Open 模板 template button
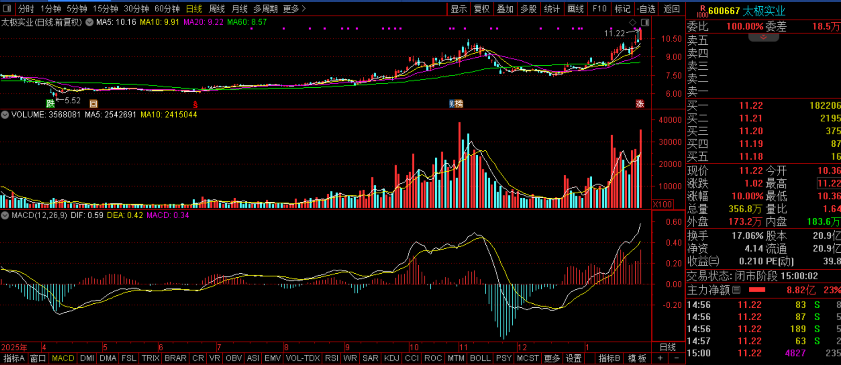Viewport: 841px width, 365px height. click(637, 358)
